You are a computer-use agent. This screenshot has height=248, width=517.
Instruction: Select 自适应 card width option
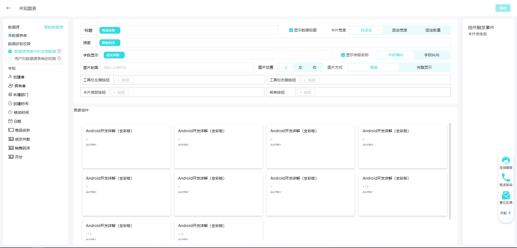coord(366,30)
